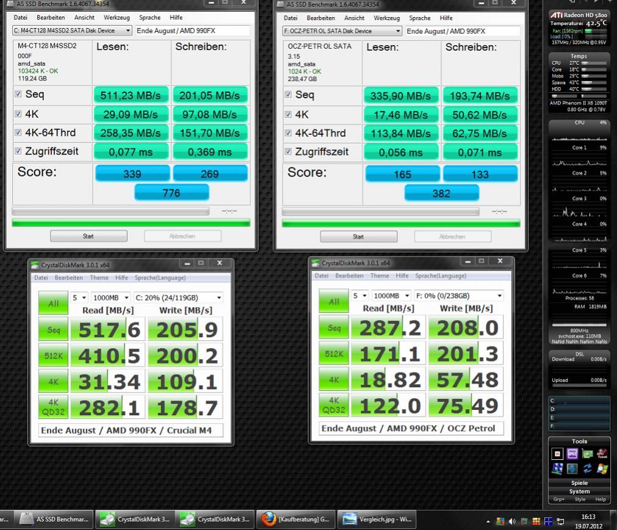This screenshot has height=530, width=617.
Task: Click AS SSD title icon in OCZ-PETROL window
Action: click(280, 4)
